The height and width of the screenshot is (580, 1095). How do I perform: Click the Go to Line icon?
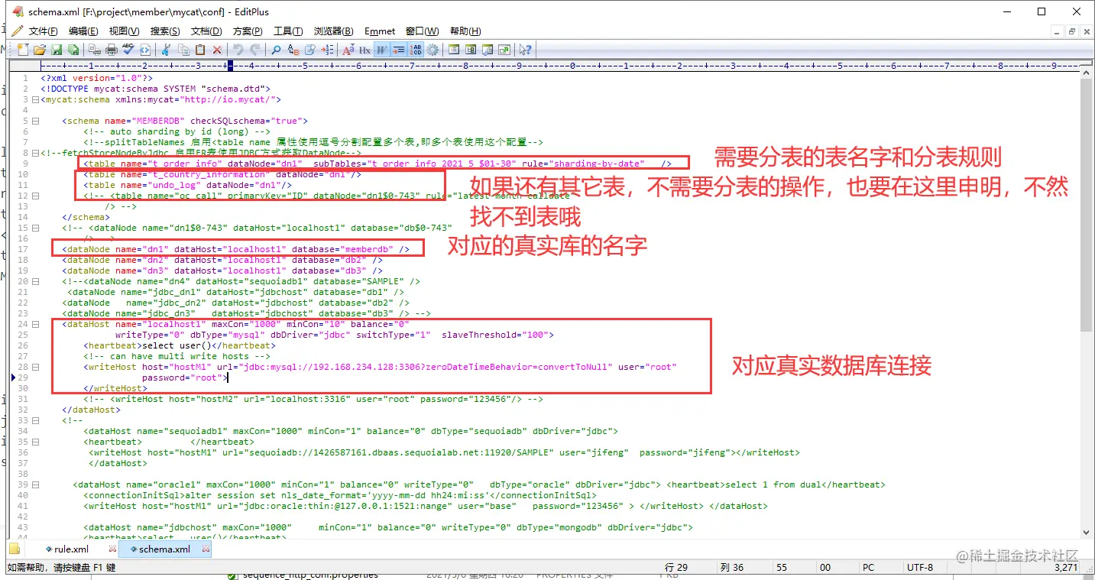(327, 50)
